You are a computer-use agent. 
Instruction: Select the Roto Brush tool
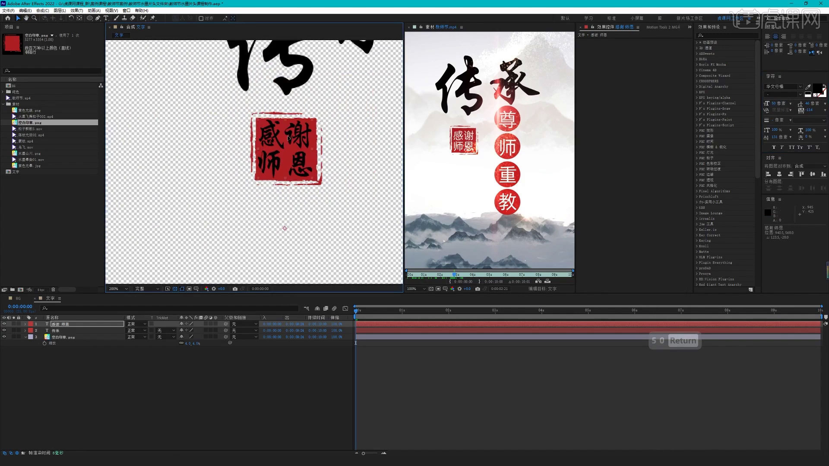(x=143, y=18)
